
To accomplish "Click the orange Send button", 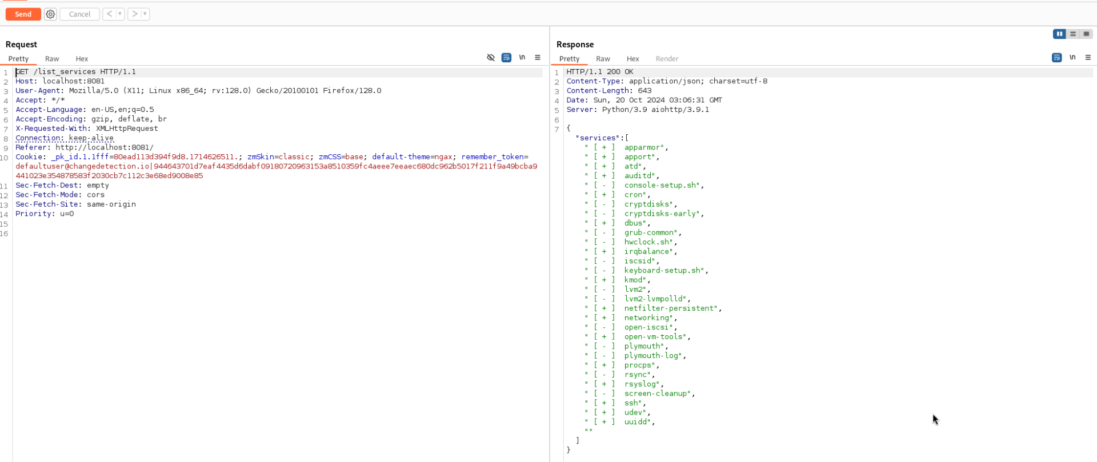I will [x=23, y=14].
